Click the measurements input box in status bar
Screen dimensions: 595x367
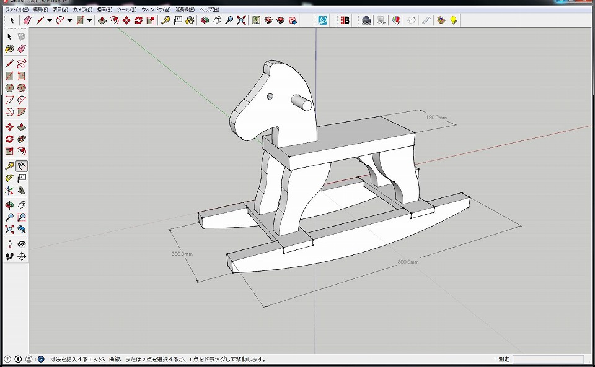pos(547,359)
